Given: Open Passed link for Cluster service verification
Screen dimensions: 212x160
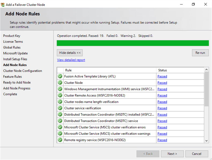Looking at the screenshot, I should pyautogui.click(x=162, y=108).
